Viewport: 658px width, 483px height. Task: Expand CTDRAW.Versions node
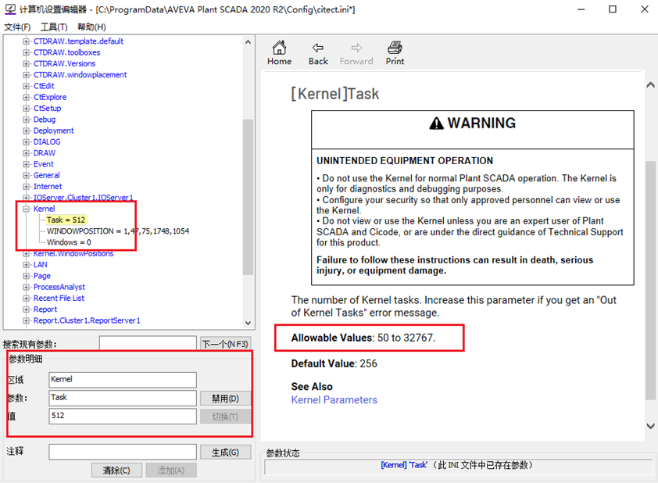click(26, 64)
